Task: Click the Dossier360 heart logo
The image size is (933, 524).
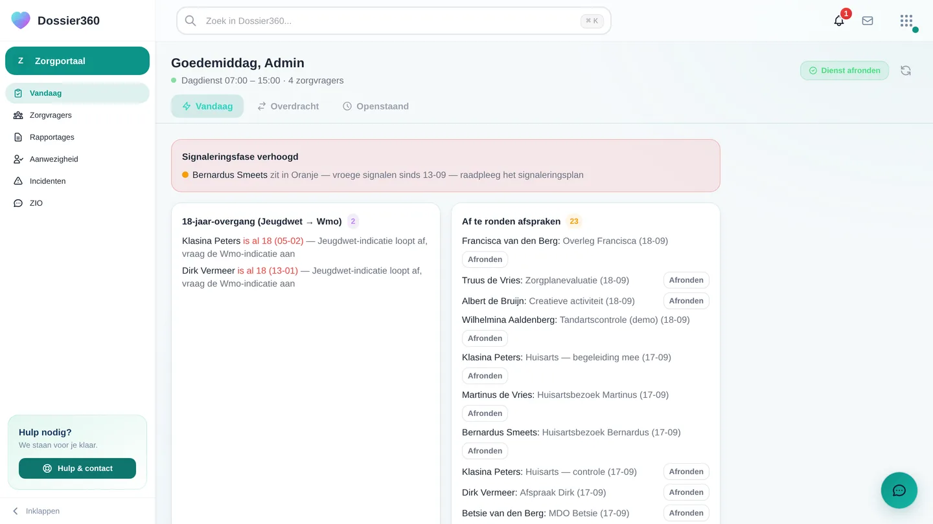Action: point(21,21)
